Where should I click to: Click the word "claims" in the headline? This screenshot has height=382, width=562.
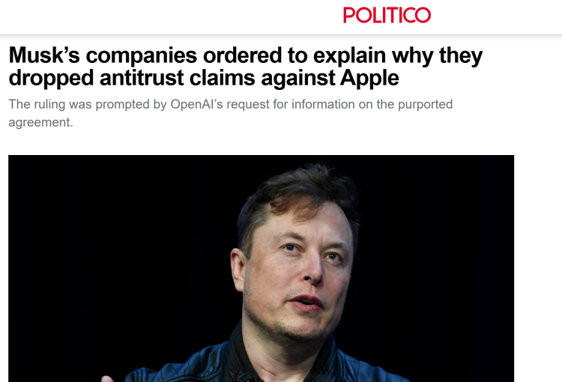(223, 77)
